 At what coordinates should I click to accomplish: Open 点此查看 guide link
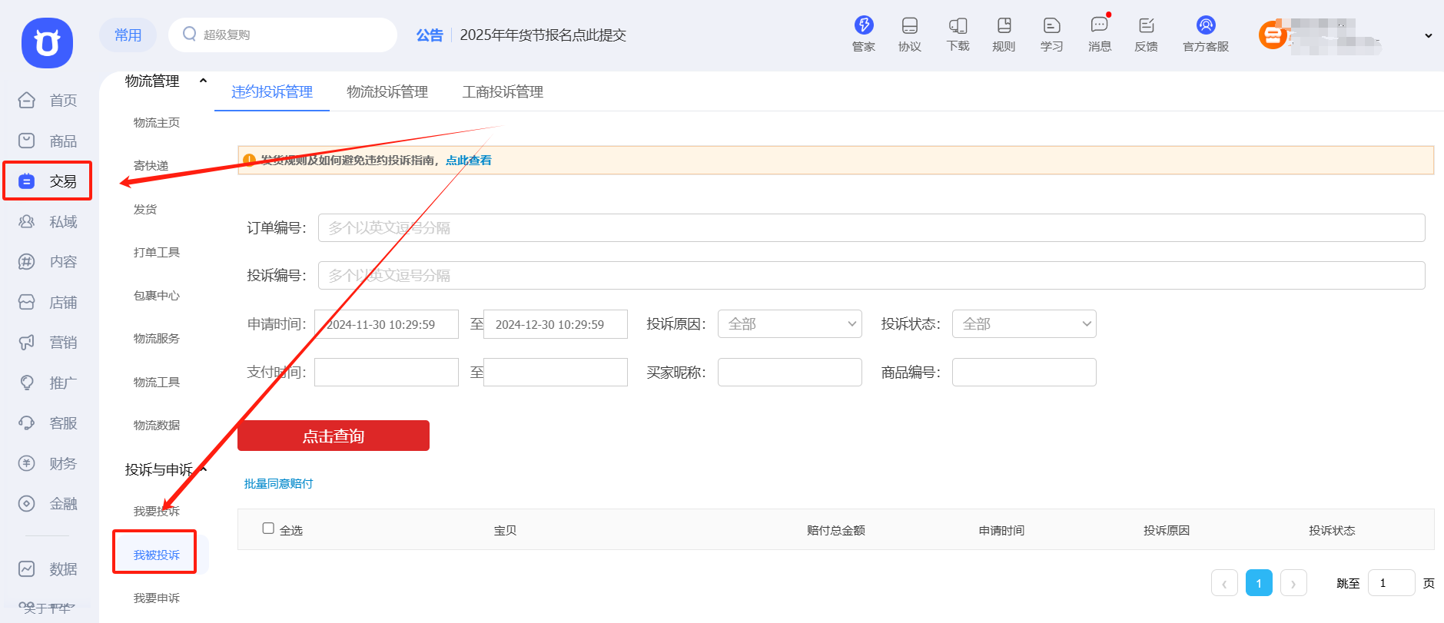pos(469,160)
